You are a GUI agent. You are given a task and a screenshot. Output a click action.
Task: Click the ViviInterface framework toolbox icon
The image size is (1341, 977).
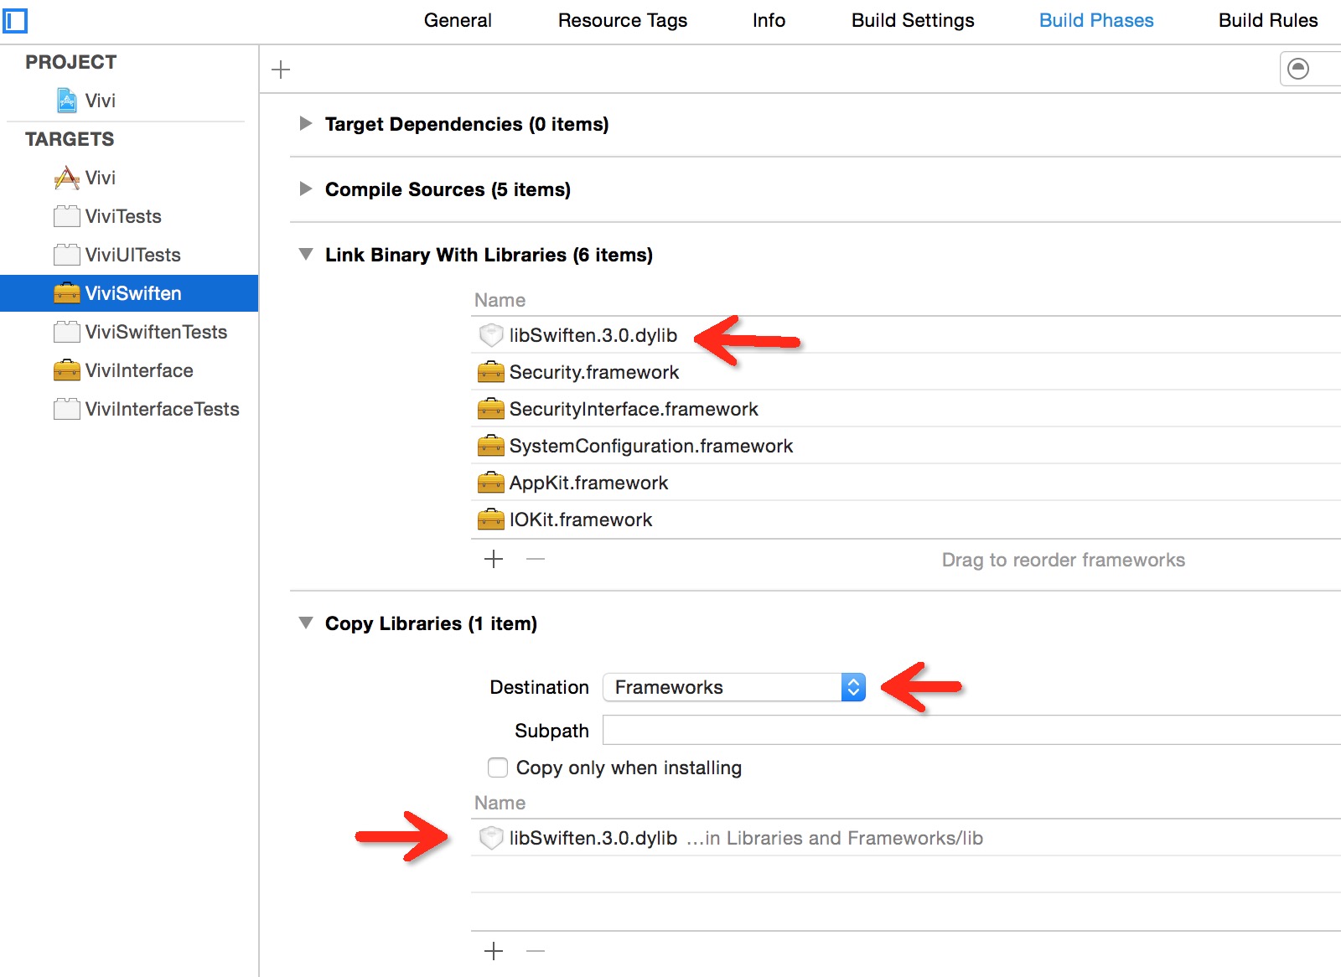67,370
